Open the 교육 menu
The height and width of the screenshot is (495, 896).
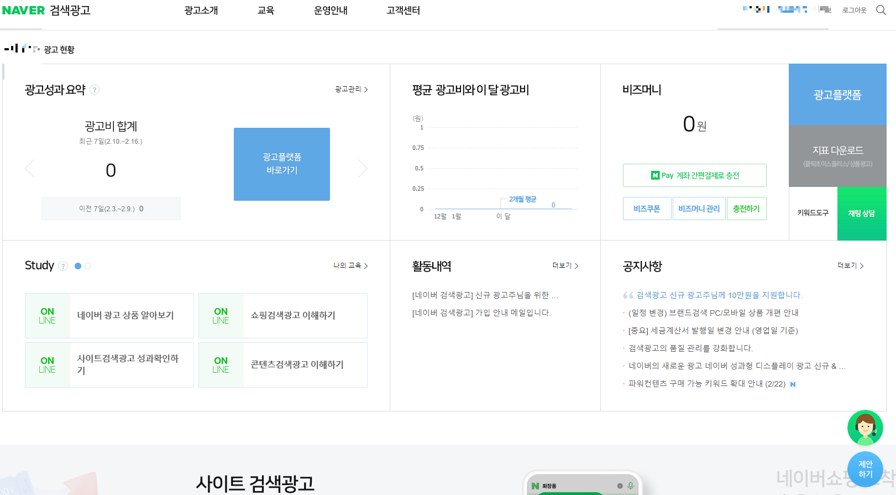pos(266,11)
